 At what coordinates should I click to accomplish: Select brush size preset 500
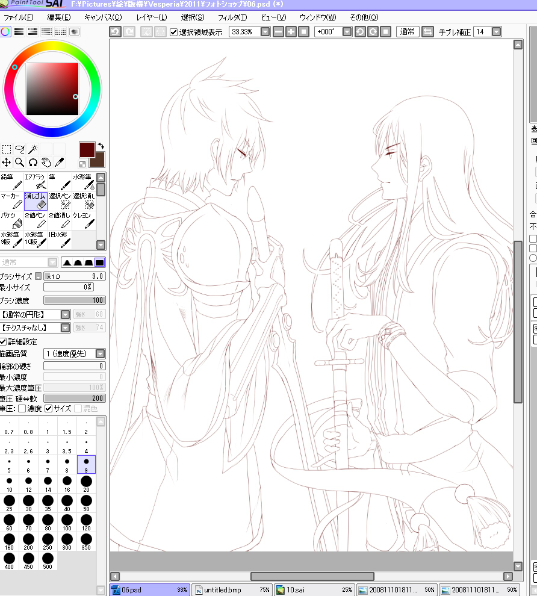pyautogui.click(x=48, y=560)
